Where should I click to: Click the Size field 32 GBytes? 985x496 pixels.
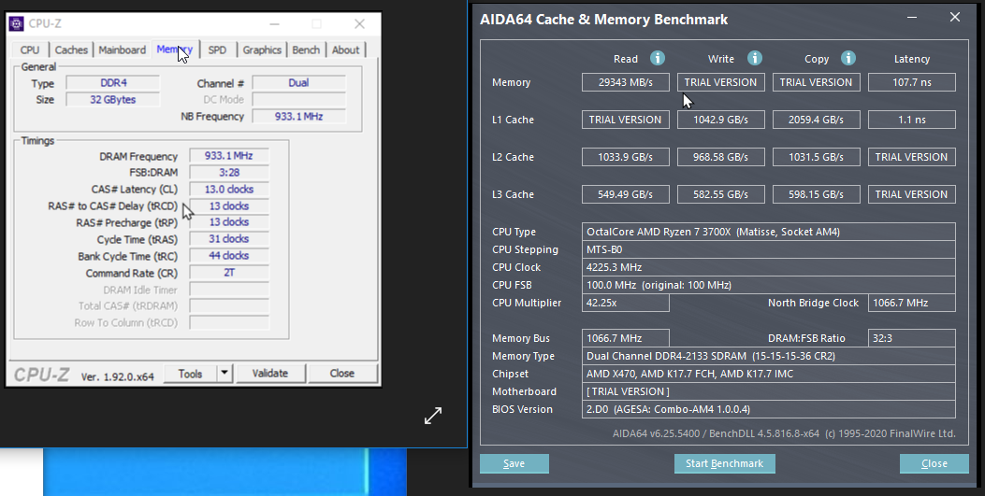(113, 99)
